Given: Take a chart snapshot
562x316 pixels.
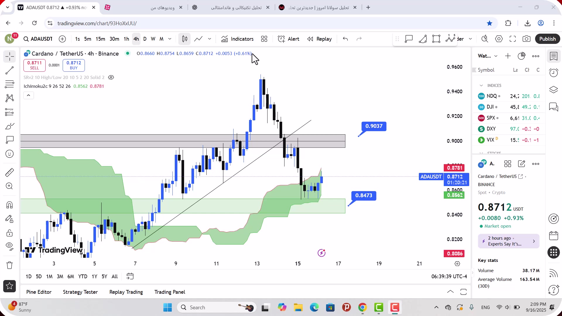Looking at the screenshot, I should pyautogui.click(x=527, y=39).
